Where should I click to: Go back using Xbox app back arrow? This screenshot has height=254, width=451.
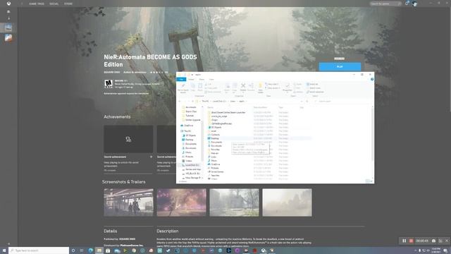(x=22, y=4)
